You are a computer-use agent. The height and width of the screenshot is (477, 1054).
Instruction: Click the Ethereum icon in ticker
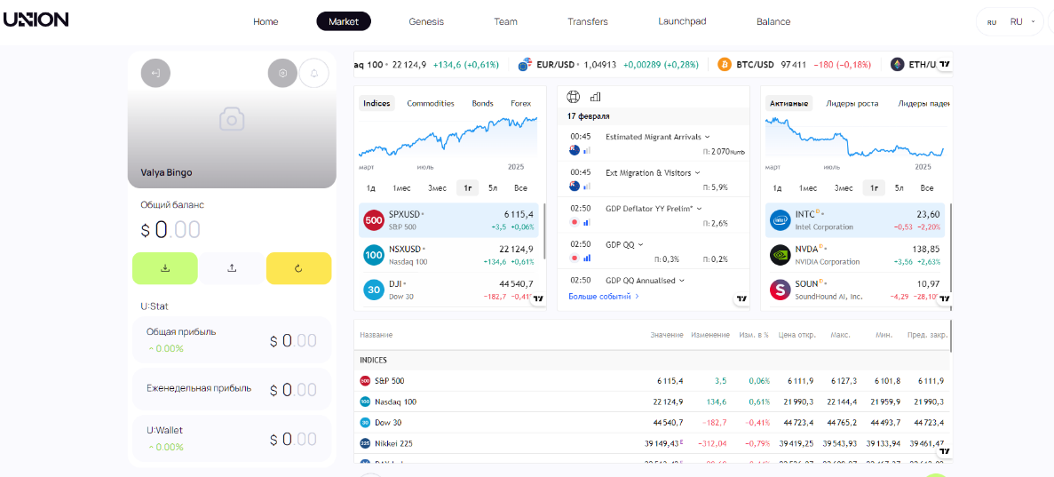click(x=898, y=65)
